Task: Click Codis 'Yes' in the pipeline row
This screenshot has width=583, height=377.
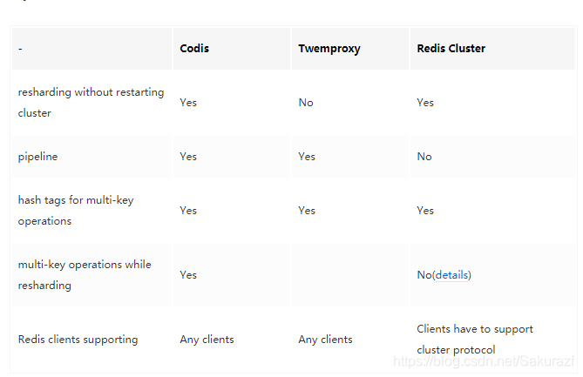Action: click(x=188, y=157)
